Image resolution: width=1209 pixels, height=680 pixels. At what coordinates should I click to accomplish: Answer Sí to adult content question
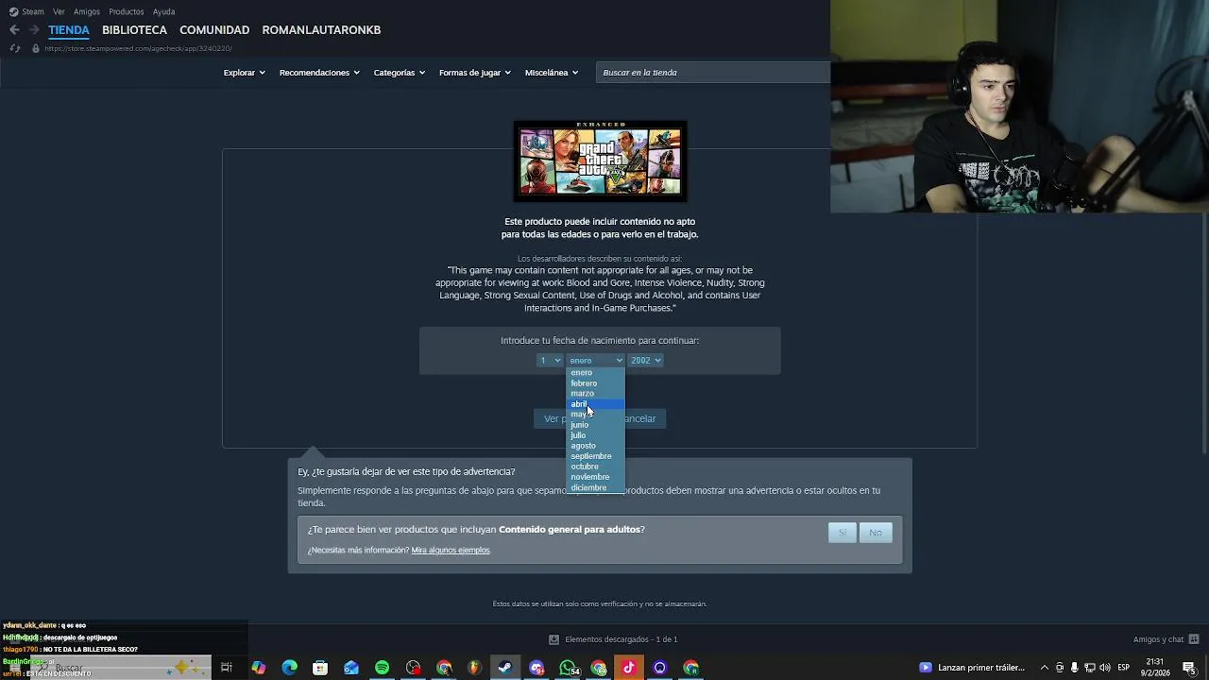tap(843, 533)
